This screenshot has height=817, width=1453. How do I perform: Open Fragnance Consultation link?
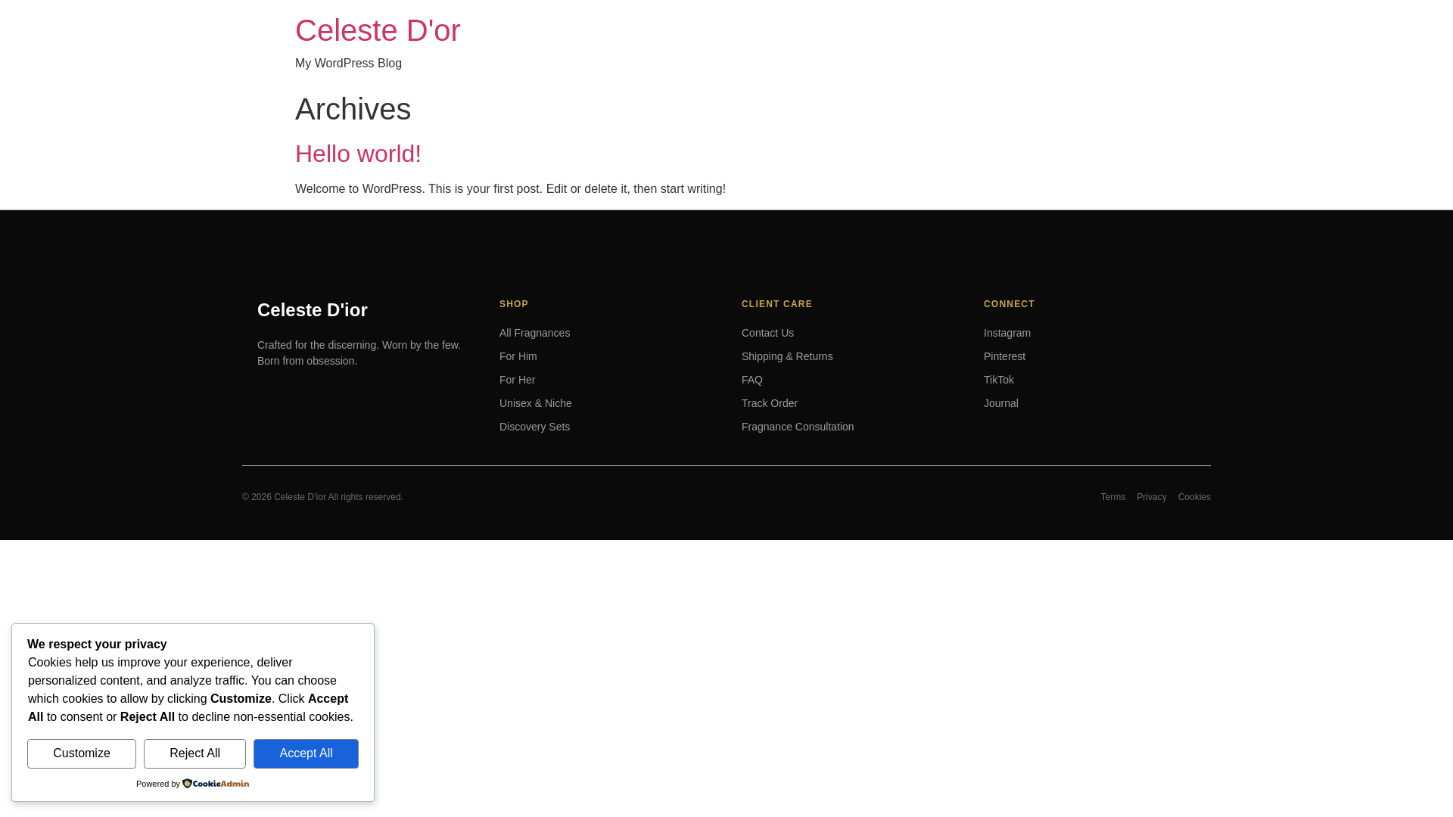(798, 427)
